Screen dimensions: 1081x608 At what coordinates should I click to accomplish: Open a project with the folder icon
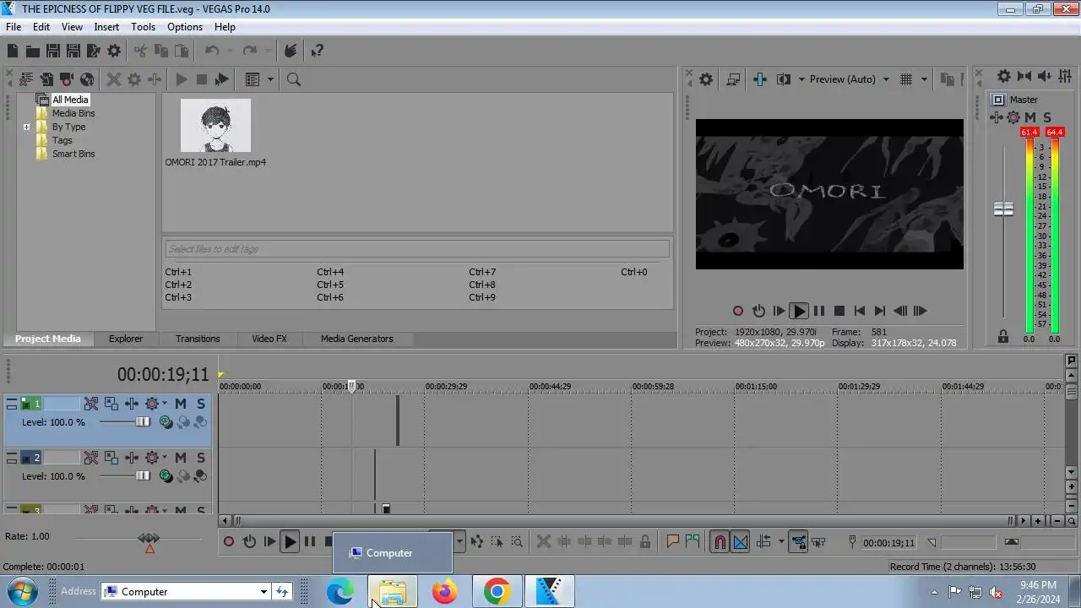click(x=32, y=52)
